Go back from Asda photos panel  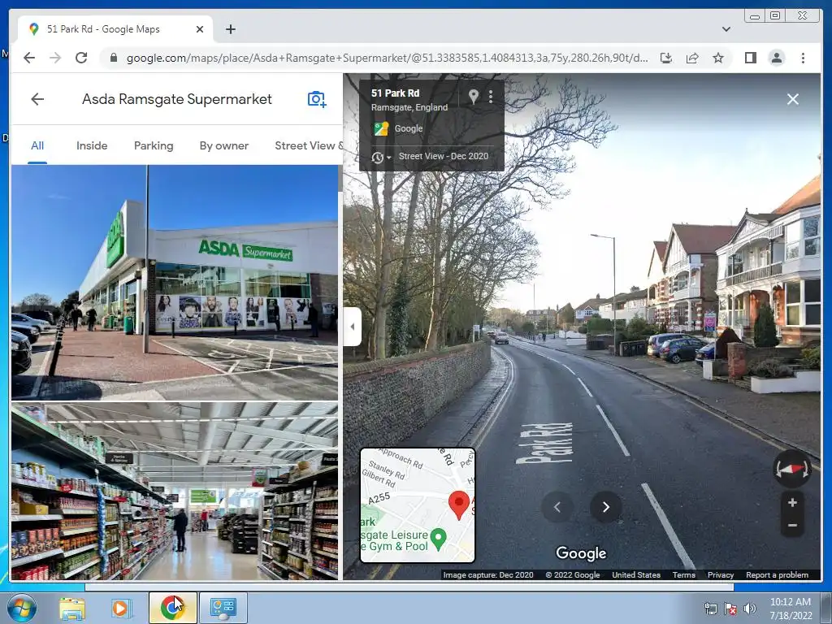(x=37, y=99)
